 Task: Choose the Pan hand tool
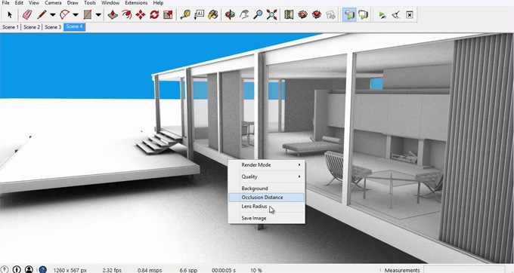tap(244, 15)
